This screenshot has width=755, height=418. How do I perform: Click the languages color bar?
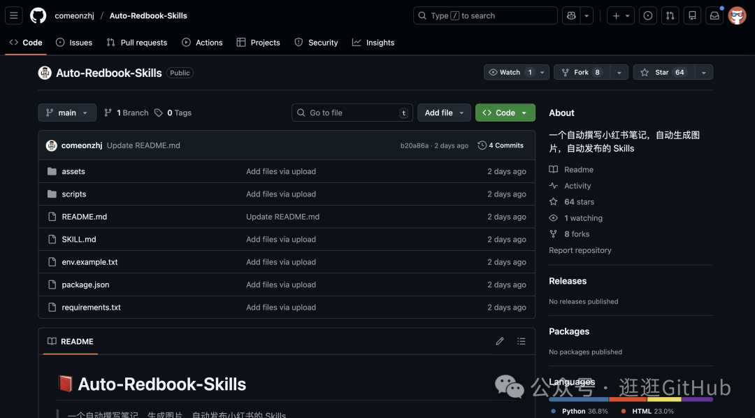[631, 399]
